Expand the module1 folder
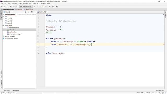The width and height of the screenshot is (167, 94). pyautogui.click(x=3, y=19)
